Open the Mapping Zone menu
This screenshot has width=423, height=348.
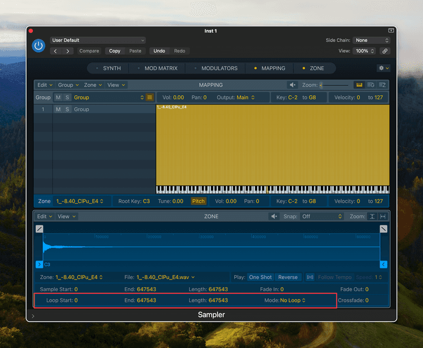pyautogui.click(x=93, y=85)
